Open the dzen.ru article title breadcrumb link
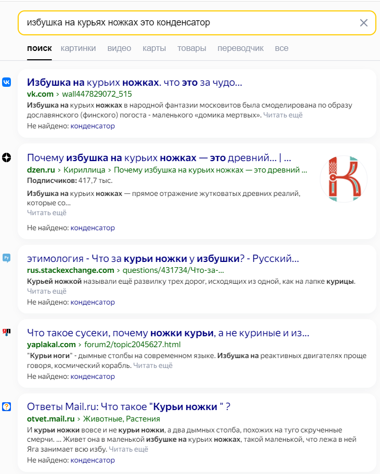The height and width of the screenshot is (474, 380). coord(210,170)
